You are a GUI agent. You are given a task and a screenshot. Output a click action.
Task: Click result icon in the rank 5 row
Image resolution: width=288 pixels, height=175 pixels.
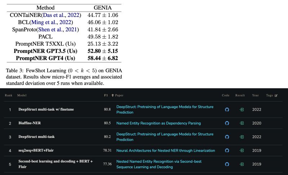pos(242,164)
